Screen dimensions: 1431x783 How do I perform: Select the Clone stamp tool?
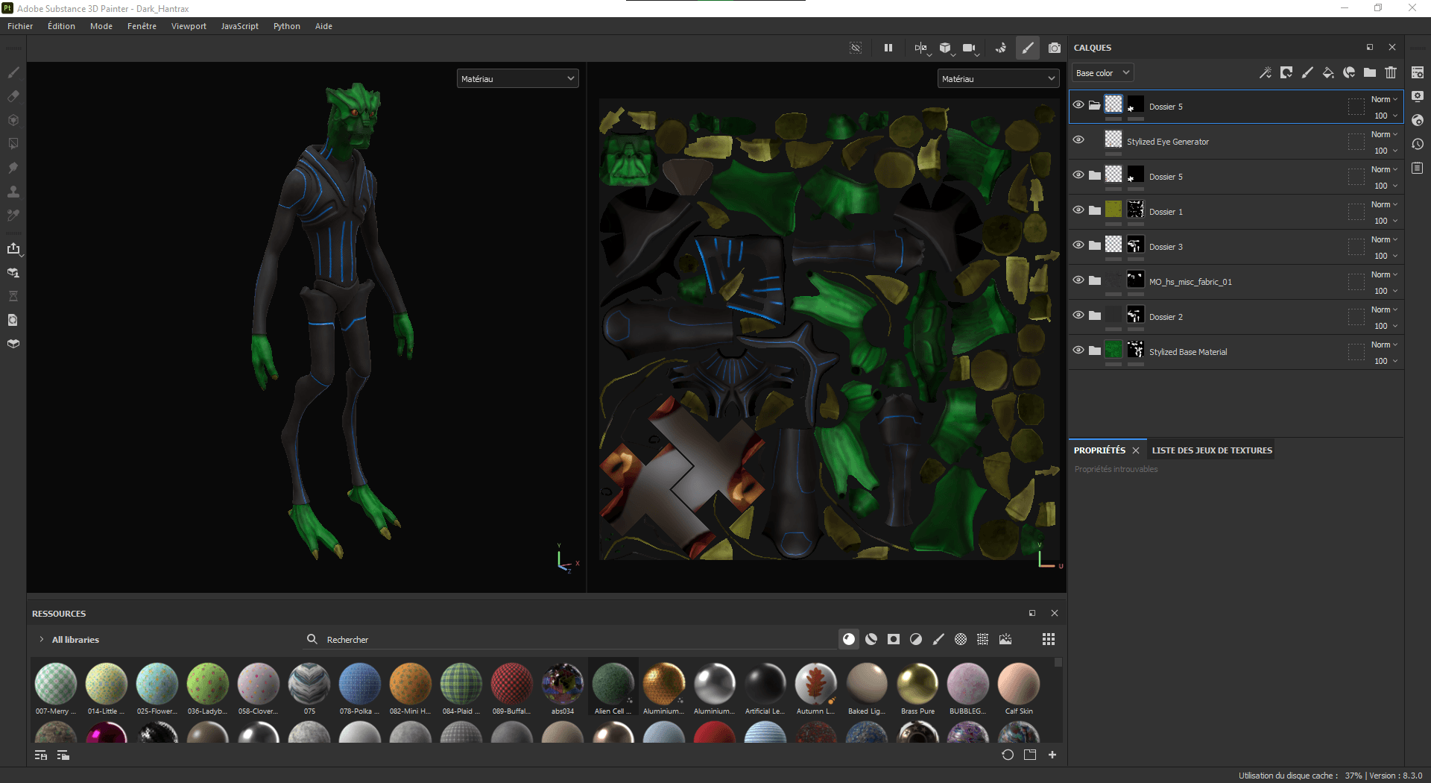(x=13, y=192)
